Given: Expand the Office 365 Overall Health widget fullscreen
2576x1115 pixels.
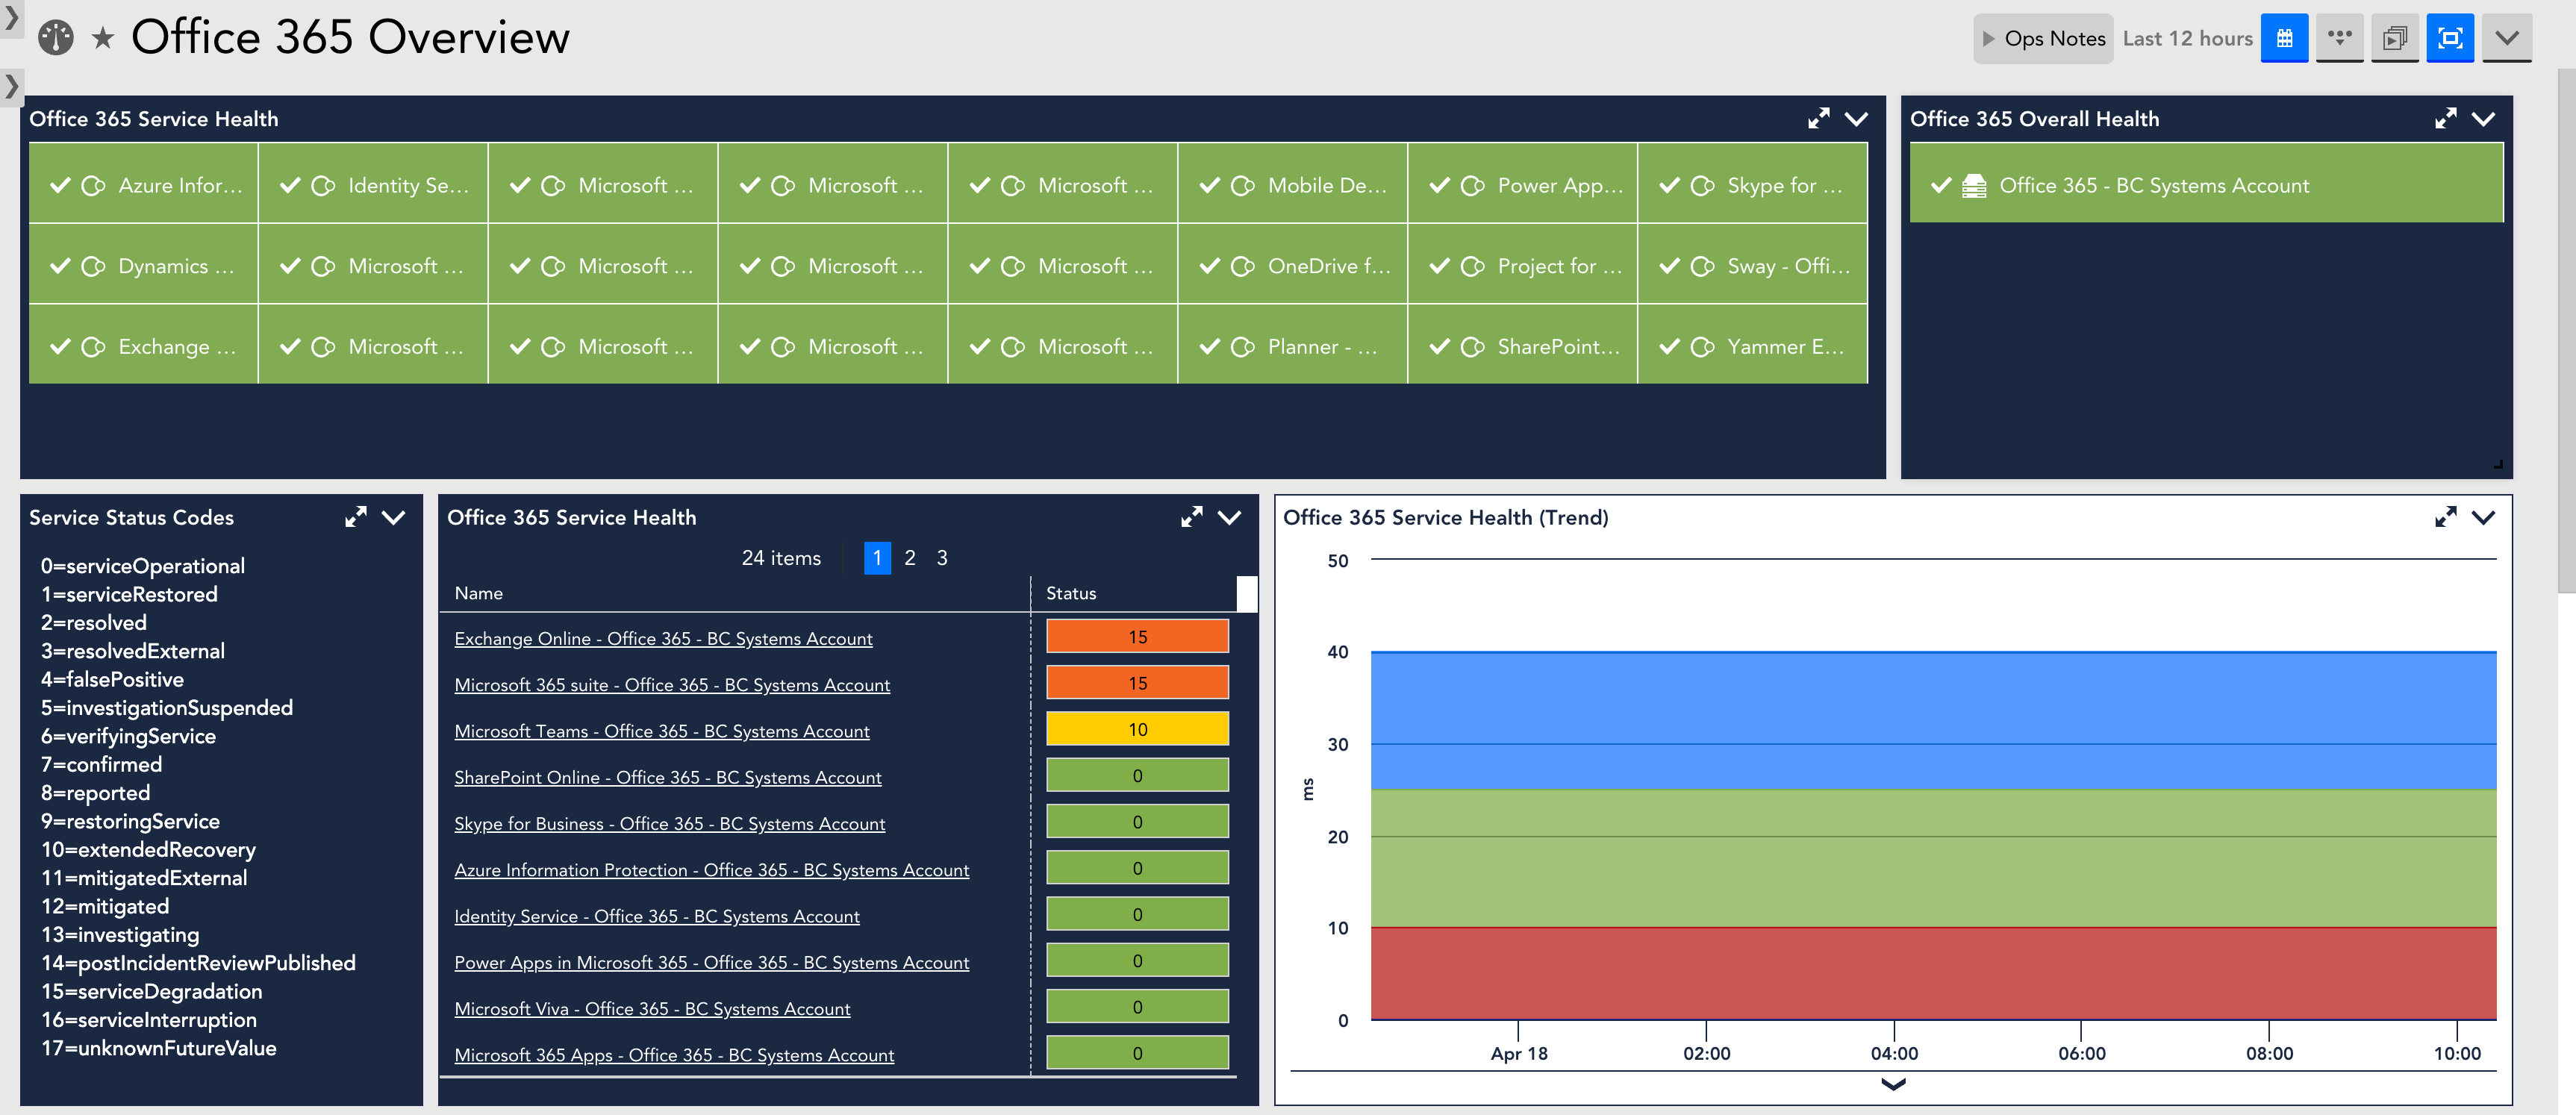Looking at the screenshot, I should pos(2445,118).
